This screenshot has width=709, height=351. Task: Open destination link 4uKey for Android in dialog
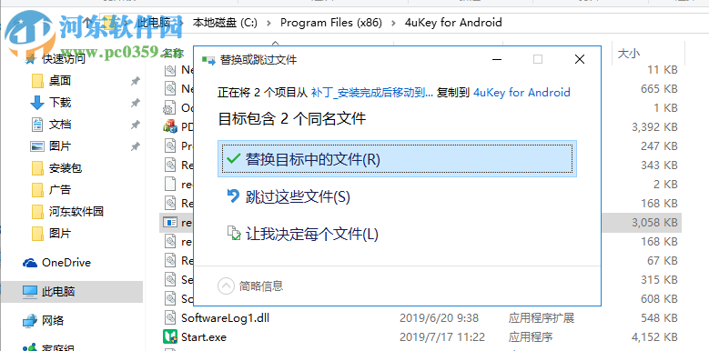pos(522,93)
